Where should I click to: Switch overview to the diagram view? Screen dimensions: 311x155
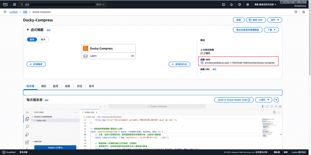point(32,39)
